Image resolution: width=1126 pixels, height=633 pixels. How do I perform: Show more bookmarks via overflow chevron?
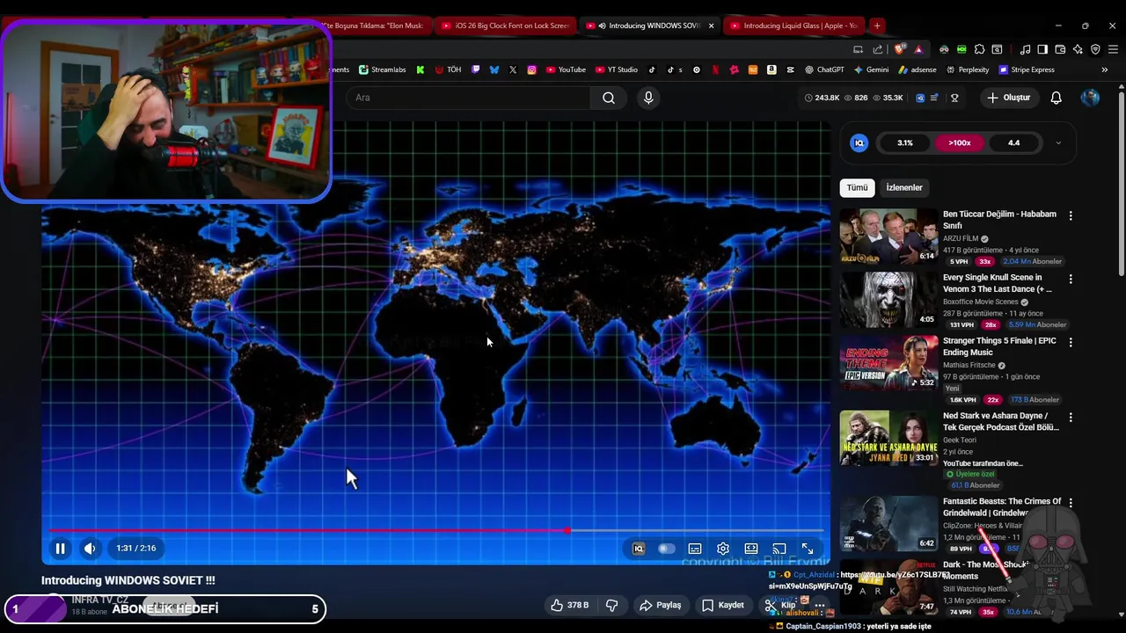coord(1105,69)
